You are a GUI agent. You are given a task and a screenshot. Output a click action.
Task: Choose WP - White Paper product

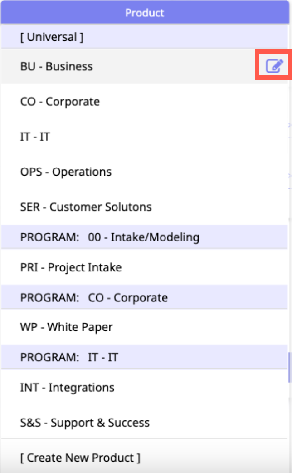click(x=67, y=327)
